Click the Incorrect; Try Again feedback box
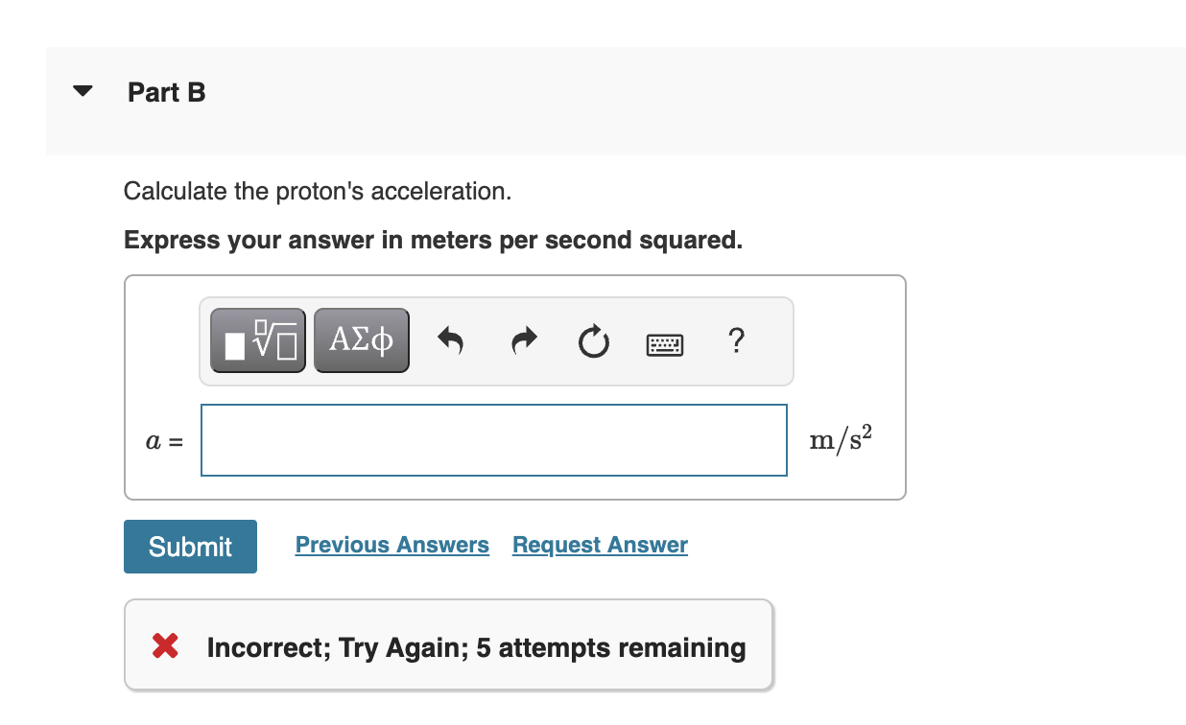 click(449, 645)
